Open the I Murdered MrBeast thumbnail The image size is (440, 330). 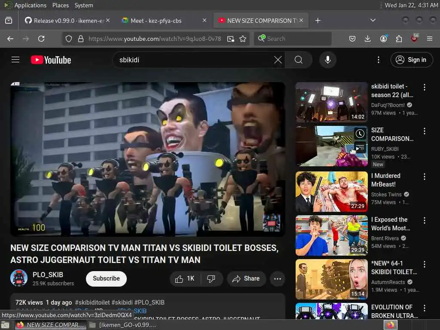(331, 192)
